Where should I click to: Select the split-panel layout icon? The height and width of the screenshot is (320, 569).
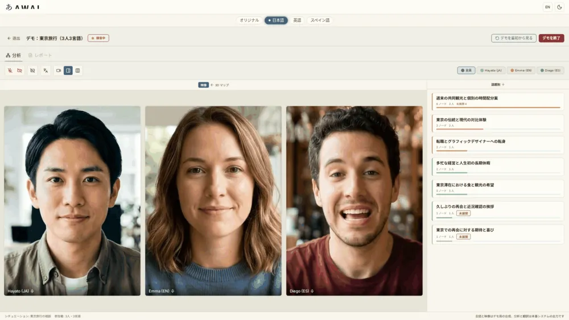(x=68, y=70)
